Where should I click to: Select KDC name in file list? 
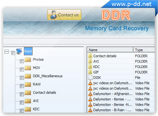pos(96,67)
